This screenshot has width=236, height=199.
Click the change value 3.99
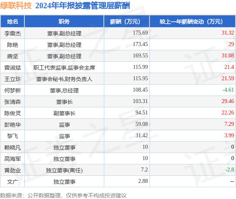(x=229, y=135)
